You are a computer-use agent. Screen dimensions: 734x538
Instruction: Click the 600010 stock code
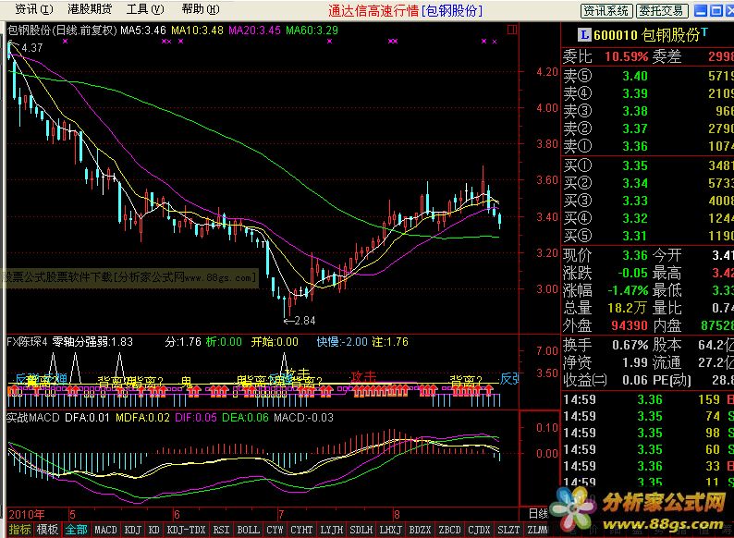(x=616, y=35)
